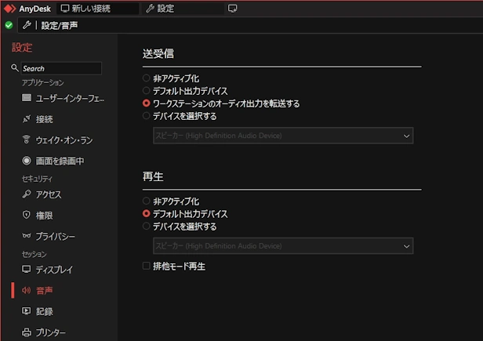Select デバイスを選択する under 再生
The width and height of the screenshot is (483, 341).
(147, 227)
